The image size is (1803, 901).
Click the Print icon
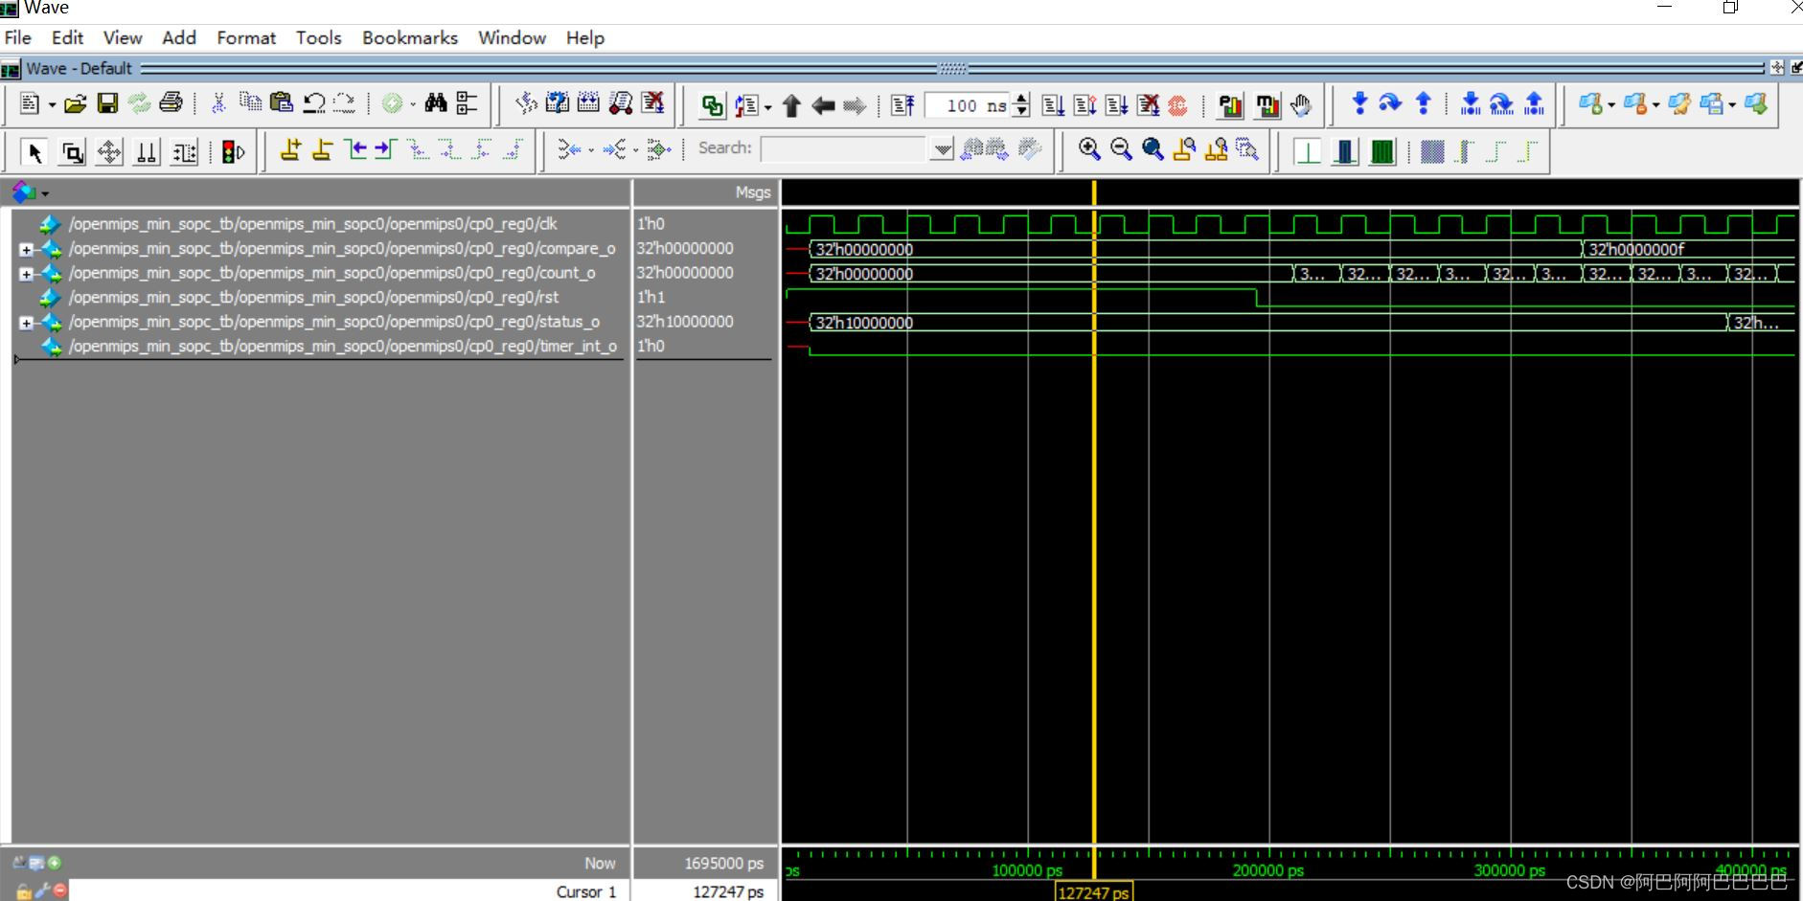tap(171, 103)
